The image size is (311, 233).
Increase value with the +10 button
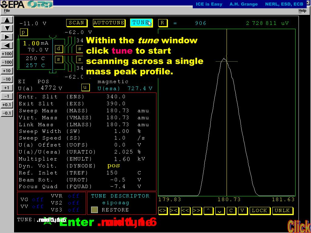[x=7, y=71]
